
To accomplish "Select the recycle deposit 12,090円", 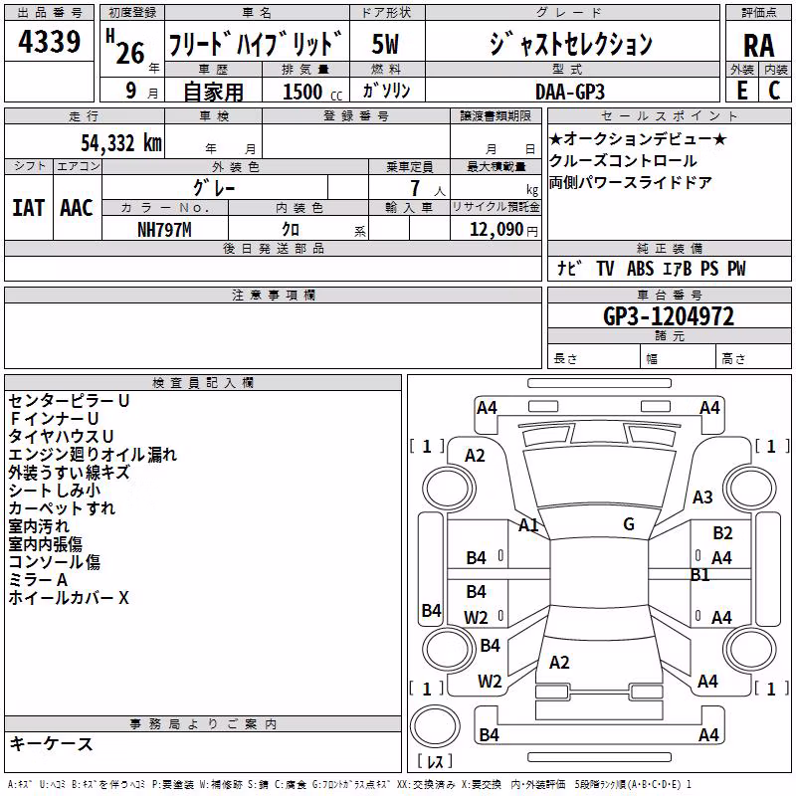I will tap(503, 230).
